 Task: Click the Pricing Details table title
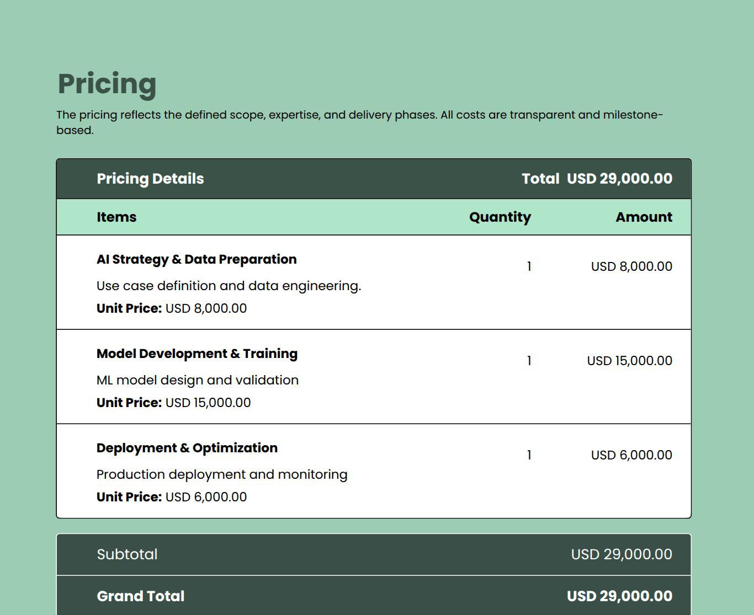tap(150, 179)
